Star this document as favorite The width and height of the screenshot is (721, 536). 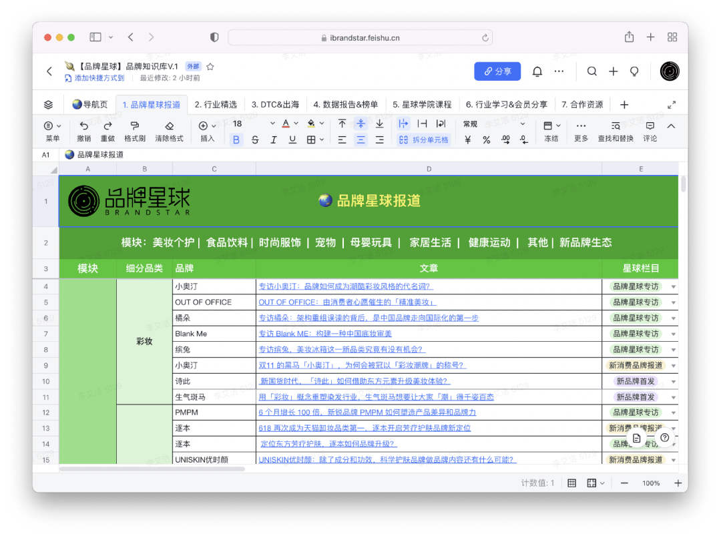[210, 67]
